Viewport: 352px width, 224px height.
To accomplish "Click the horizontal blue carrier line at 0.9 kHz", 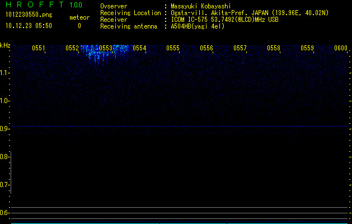I will (x=180, y=126).
